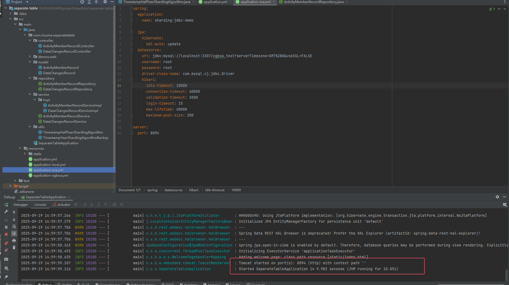509x285 pixels.
Task: Click spring: breadcrumb
Action: point(153,190)
